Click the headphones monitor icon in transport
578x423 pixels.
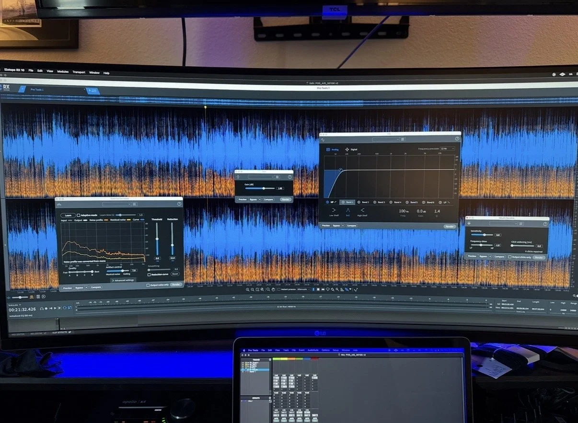coord(42,309)
